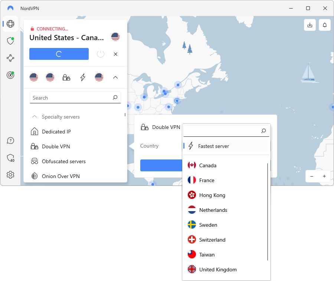Click the blue button in the Double VPN popup
This screenshot has height=281, width=334.
(161, 165)
